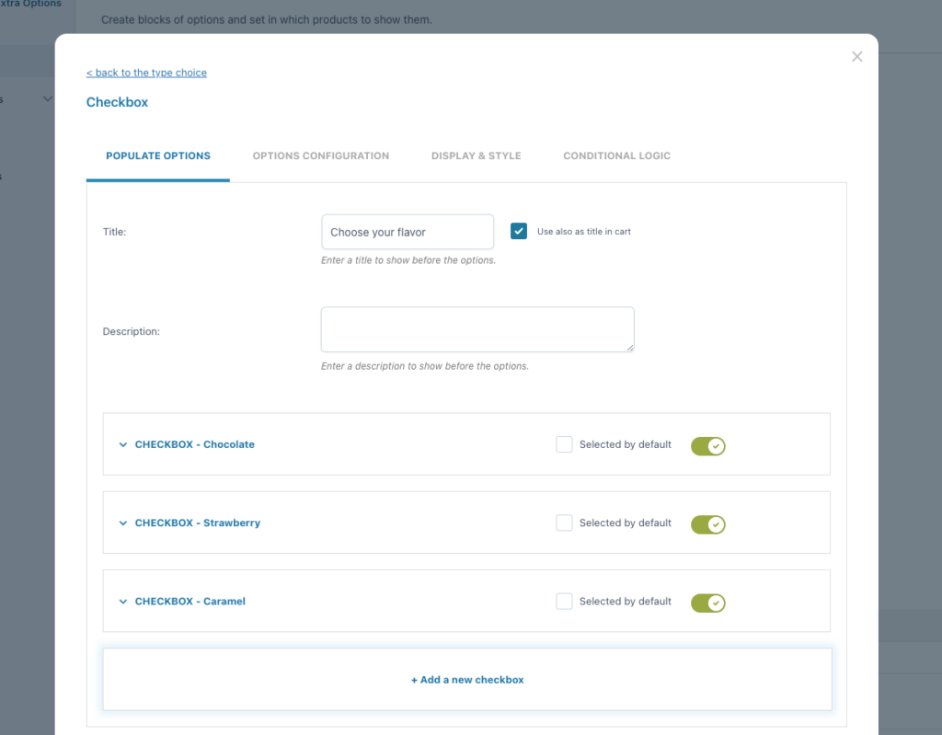Open the Options Configuration tab
Viewport: 942px width, 735px height.
point(321,155)
